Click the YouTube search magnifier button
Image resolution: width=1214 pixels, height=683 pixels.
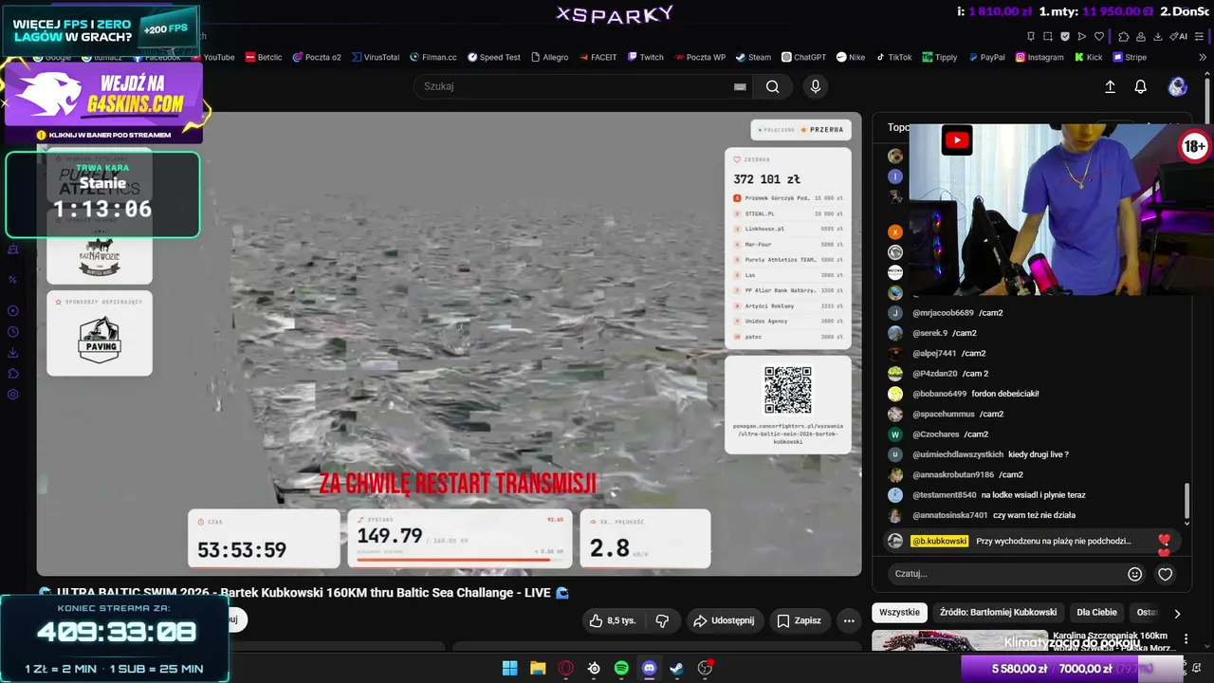[773, 86]
